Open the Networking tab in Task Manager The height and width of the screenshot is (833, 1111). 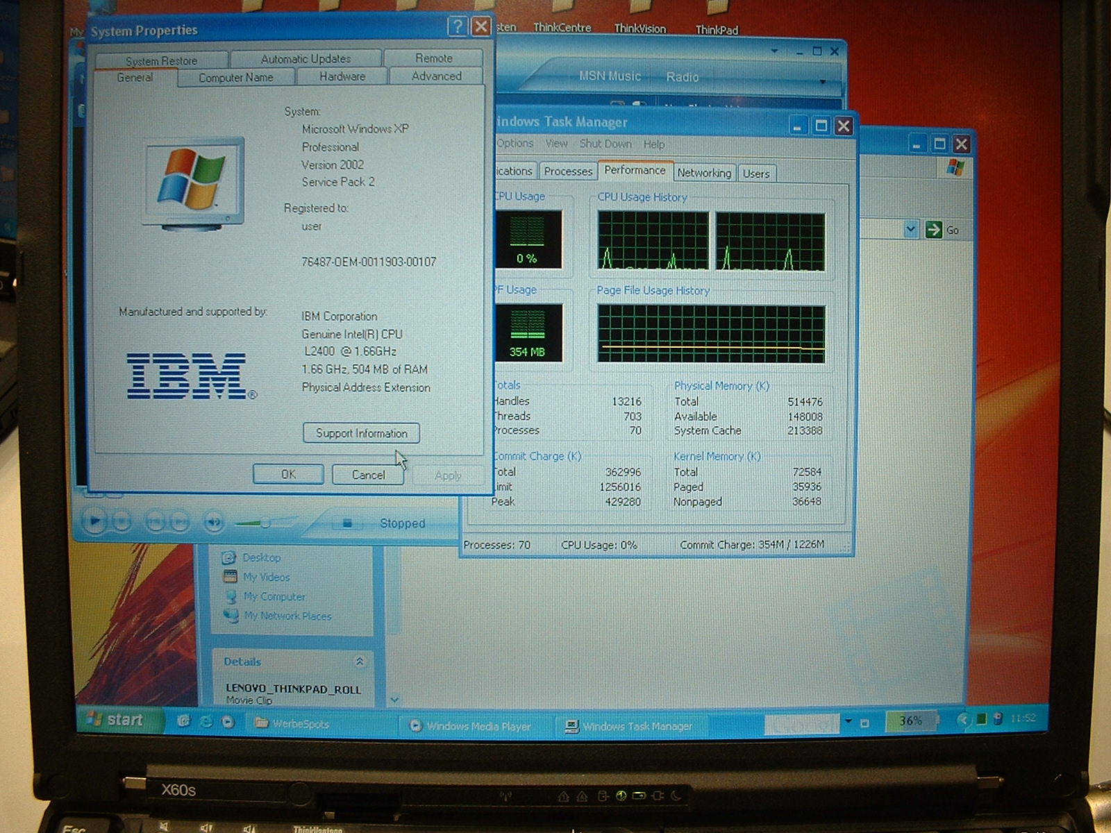[704, 173]
